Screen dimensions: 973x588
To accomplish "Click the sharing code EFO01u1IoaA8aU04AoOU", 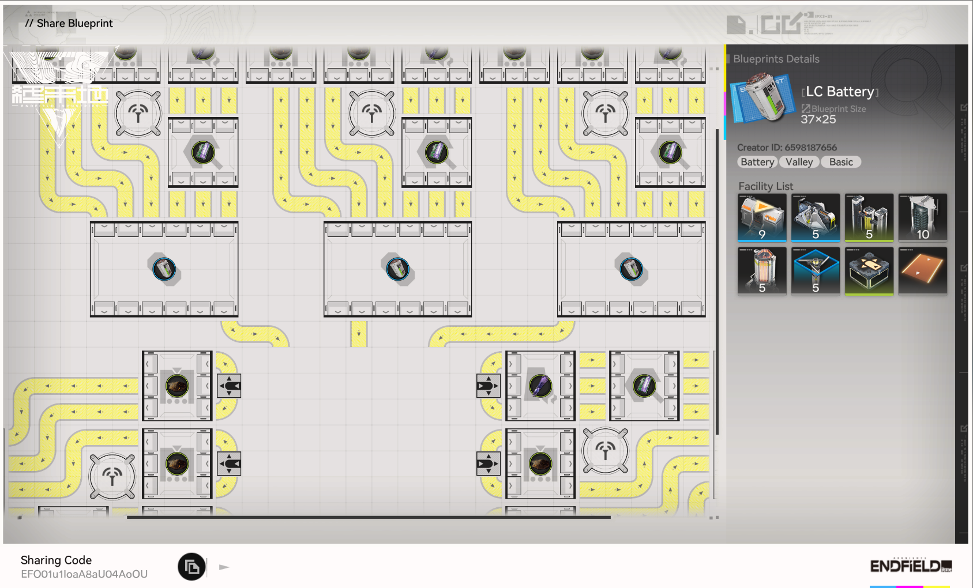I will (x=84, y=574).
